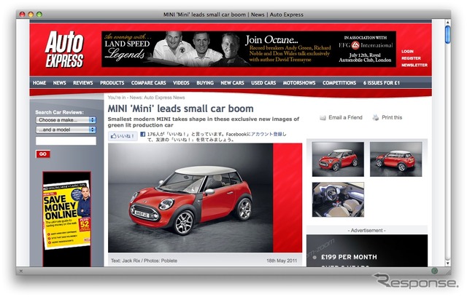Open the Choose a make dropdown

coord(66,120)
